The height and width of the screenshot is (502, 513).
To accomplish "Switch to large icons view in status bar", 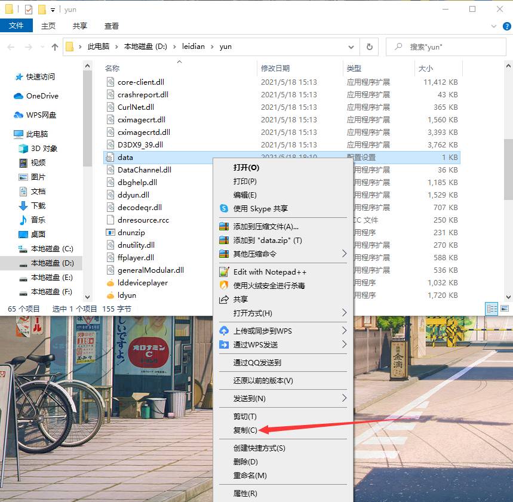I will (505, 309).
